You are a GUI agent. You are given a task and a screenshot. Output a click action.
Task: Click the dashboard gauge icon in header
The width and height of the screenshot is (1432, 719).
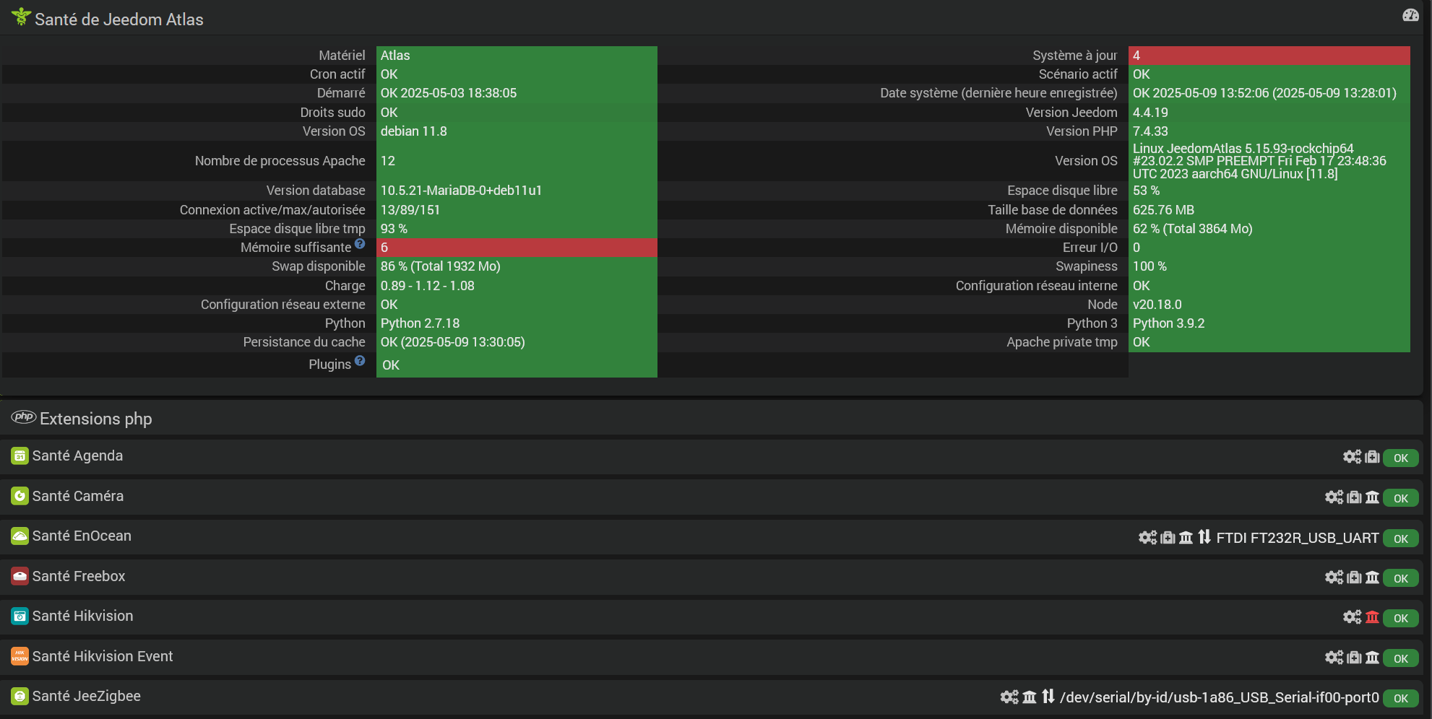pyautogui.click(x=1410, y=15)
